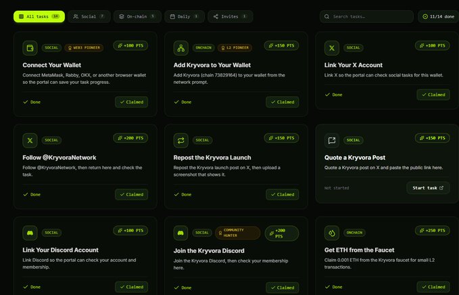Screen dimensions: 459x295
Task: Click the 'Not started' status text
Action: 337,188
